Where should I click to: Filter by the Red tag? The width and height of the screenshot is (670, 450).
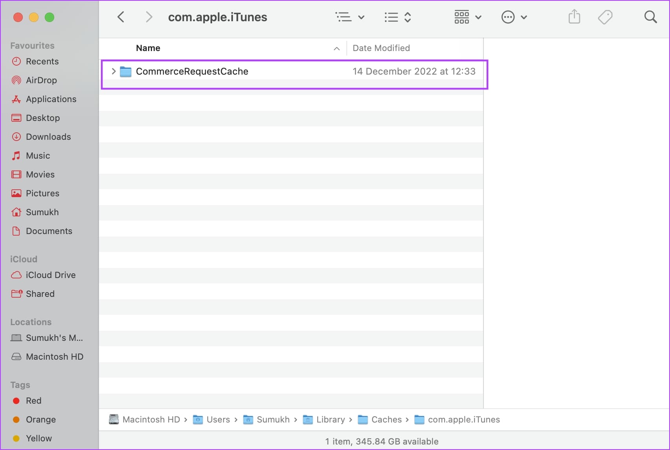(x=33, y=401)
